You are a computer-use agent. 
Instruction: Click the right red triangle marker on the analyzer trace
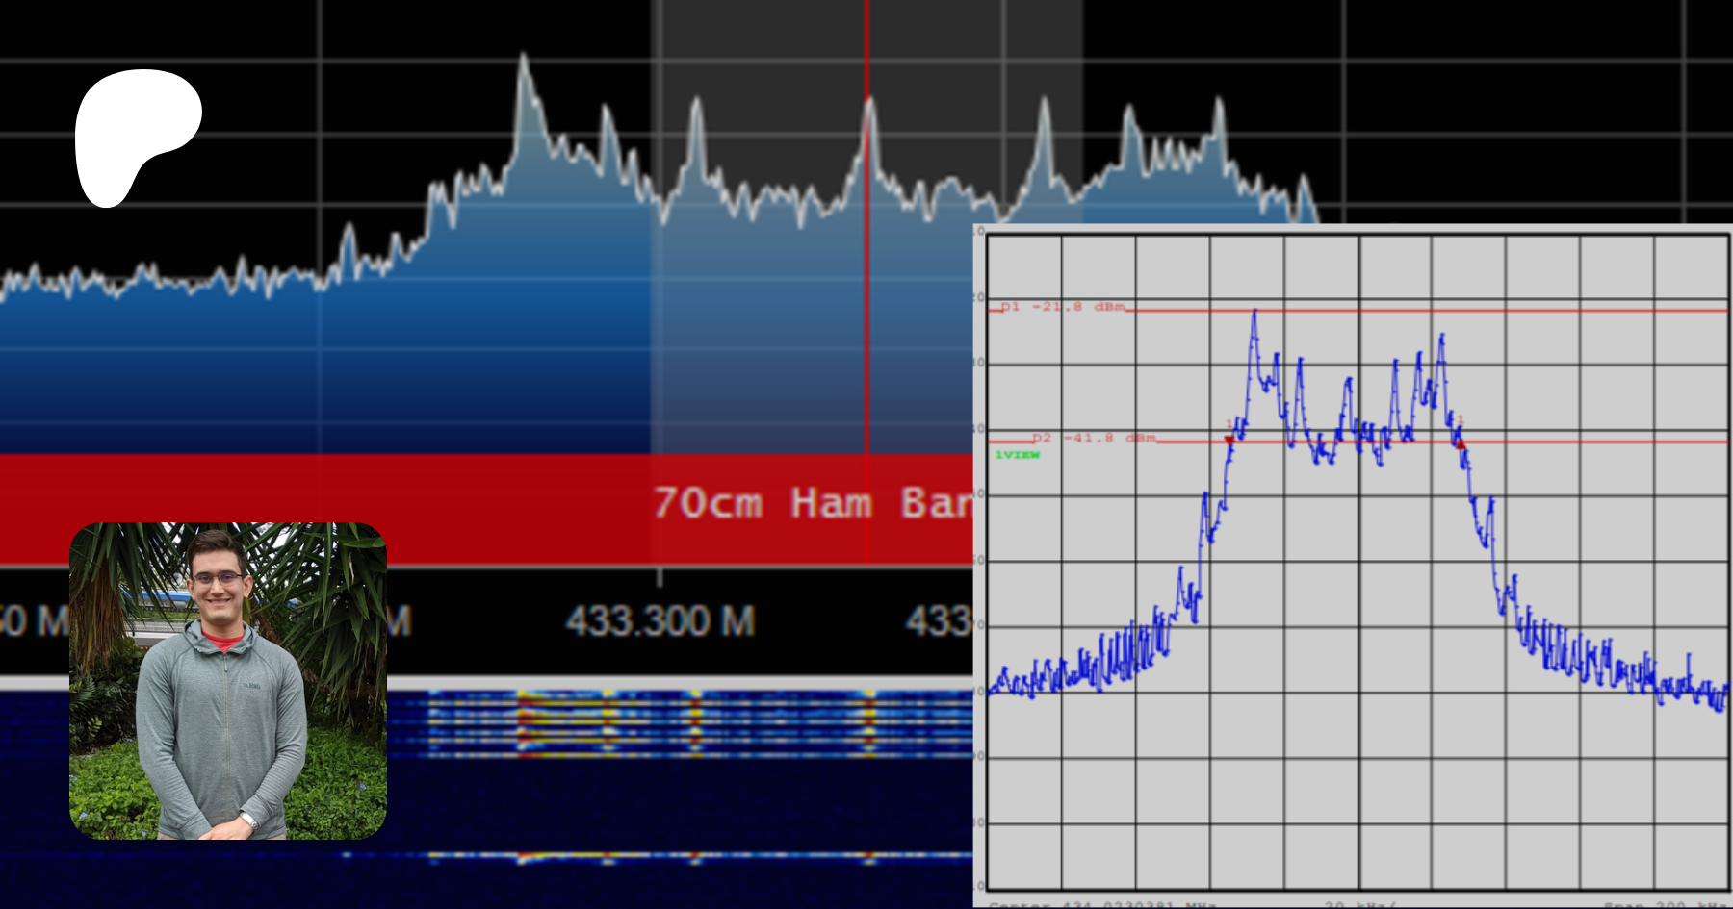click(1461, 443)
